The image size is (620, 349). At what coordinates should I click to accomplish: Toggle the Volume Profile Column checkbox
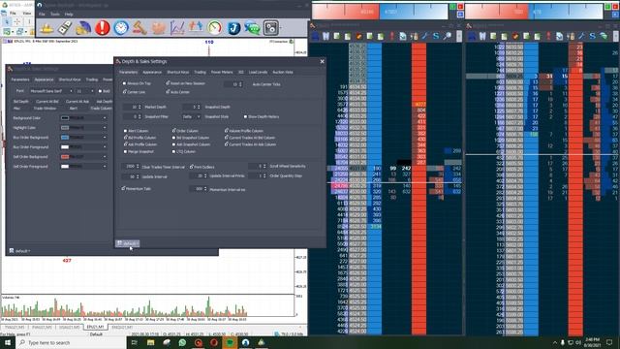coord(227,130)
